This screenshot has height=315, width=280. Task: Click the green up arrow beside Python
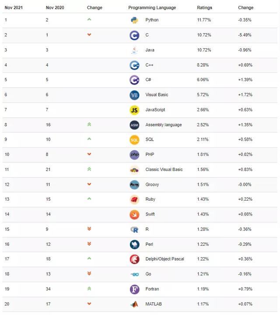pyautogui.click(x=89, y=20)
